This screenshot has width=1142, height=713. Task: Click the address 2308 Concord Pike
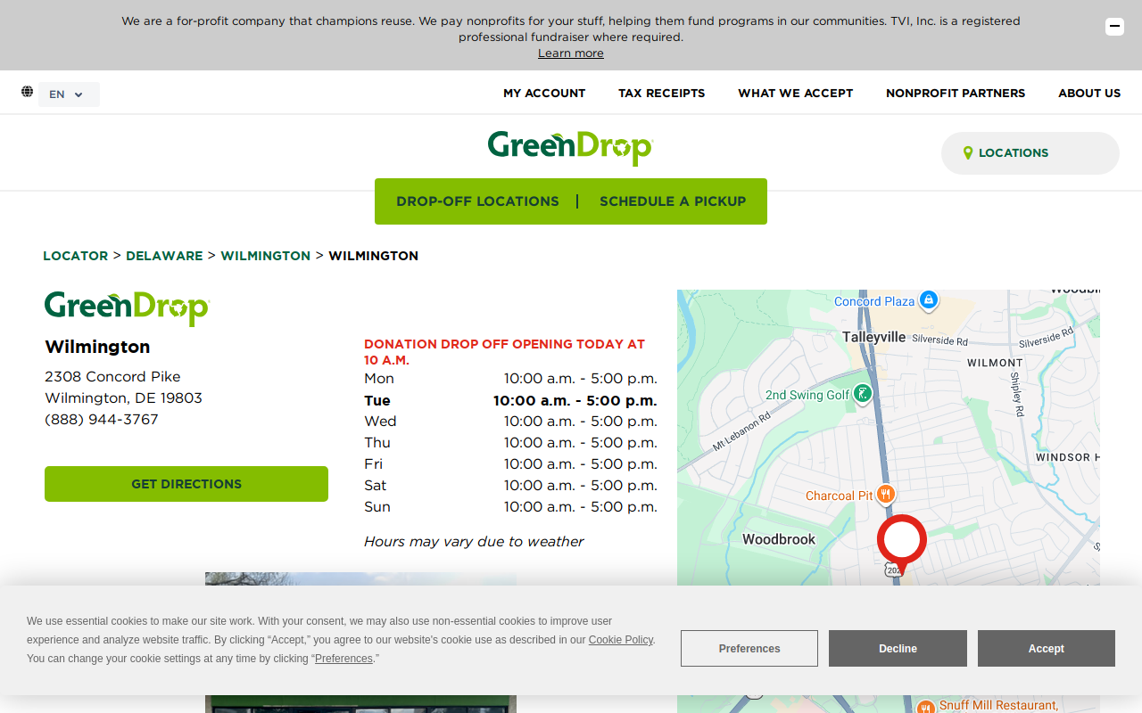112,377
